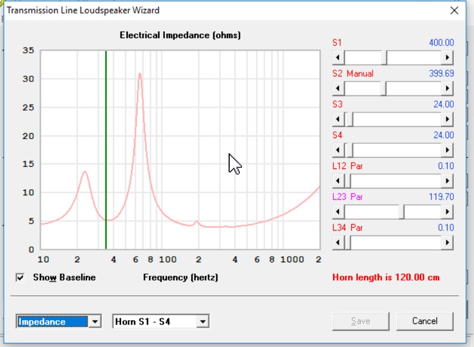Click the S2 Manual slider thumb

coord(383,88)
